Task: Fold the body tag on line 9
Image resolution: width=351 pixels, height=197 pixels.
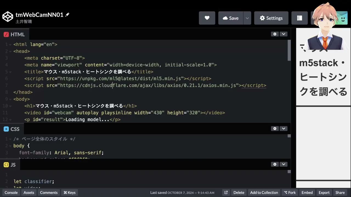Action: tap(11, 99)
